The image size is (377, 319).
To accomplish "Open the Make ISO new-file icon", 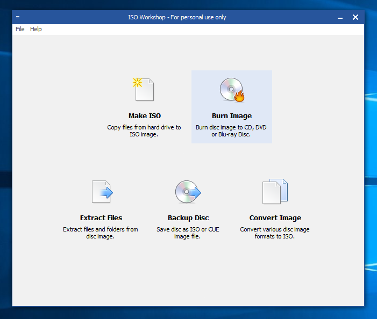I will tap(144, 89).
